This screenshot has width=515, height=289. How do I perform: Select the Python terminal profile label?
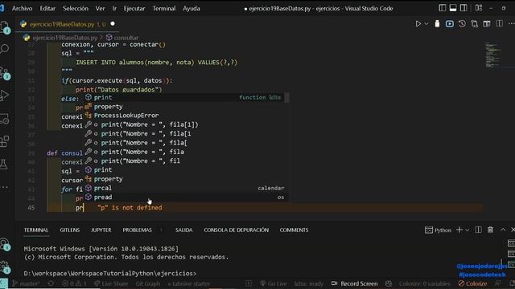point(438,230)
